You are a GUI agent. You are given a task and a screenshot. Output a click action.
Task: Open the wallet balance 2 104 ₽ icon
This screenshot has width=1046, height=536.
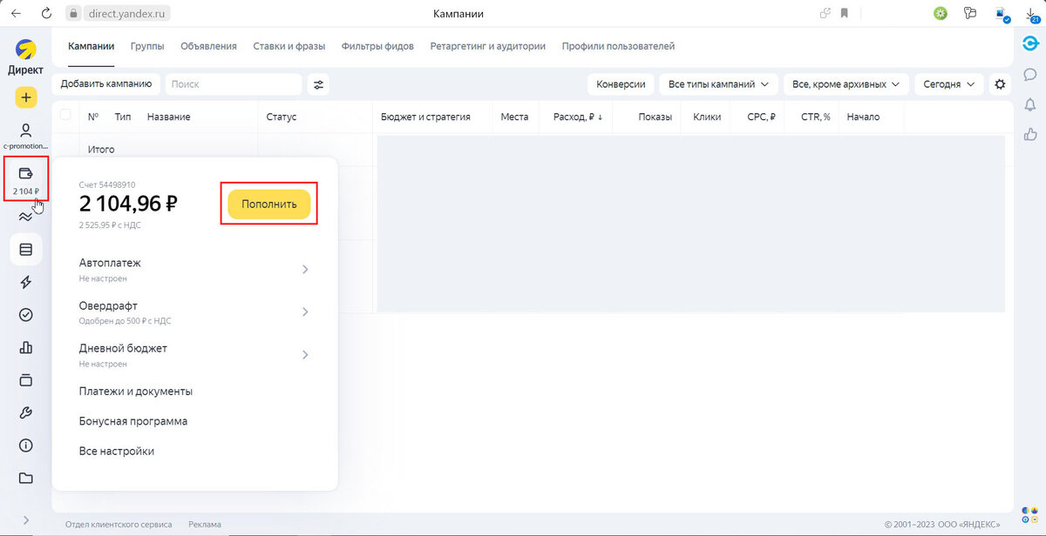(25, 178)
